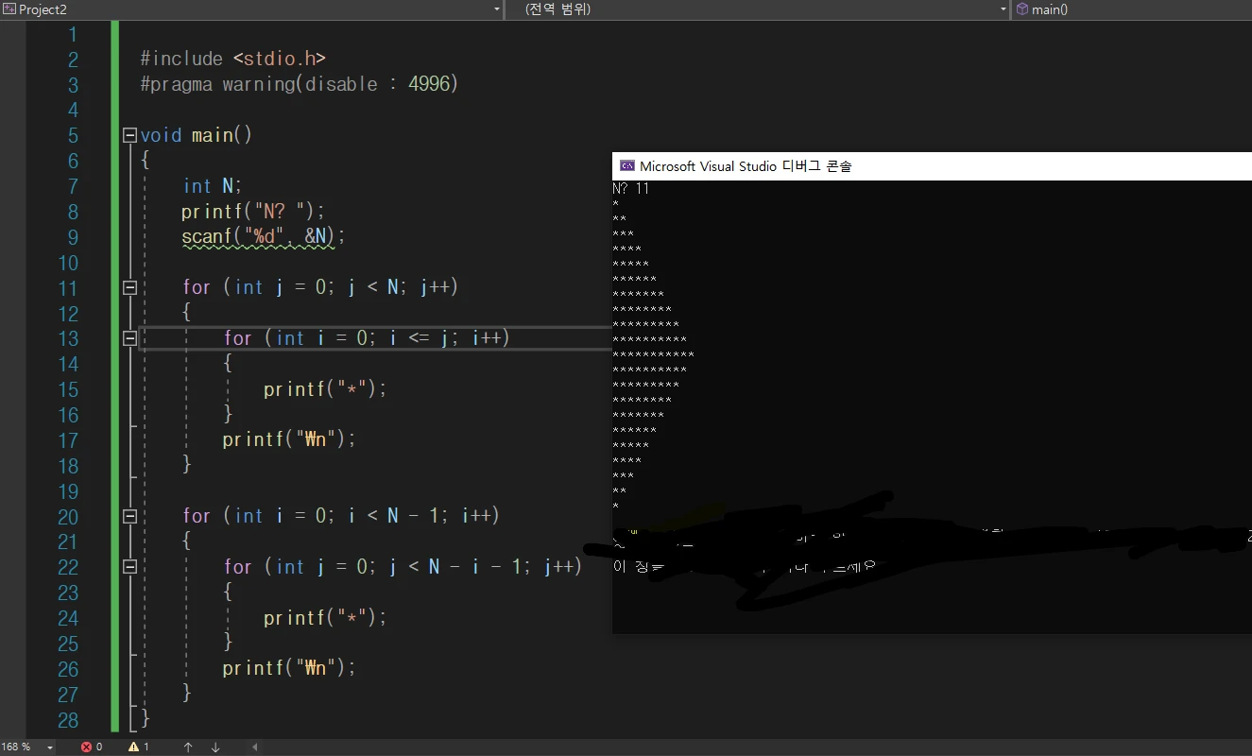Place cursor on the scanf statement

click(264, 236)
